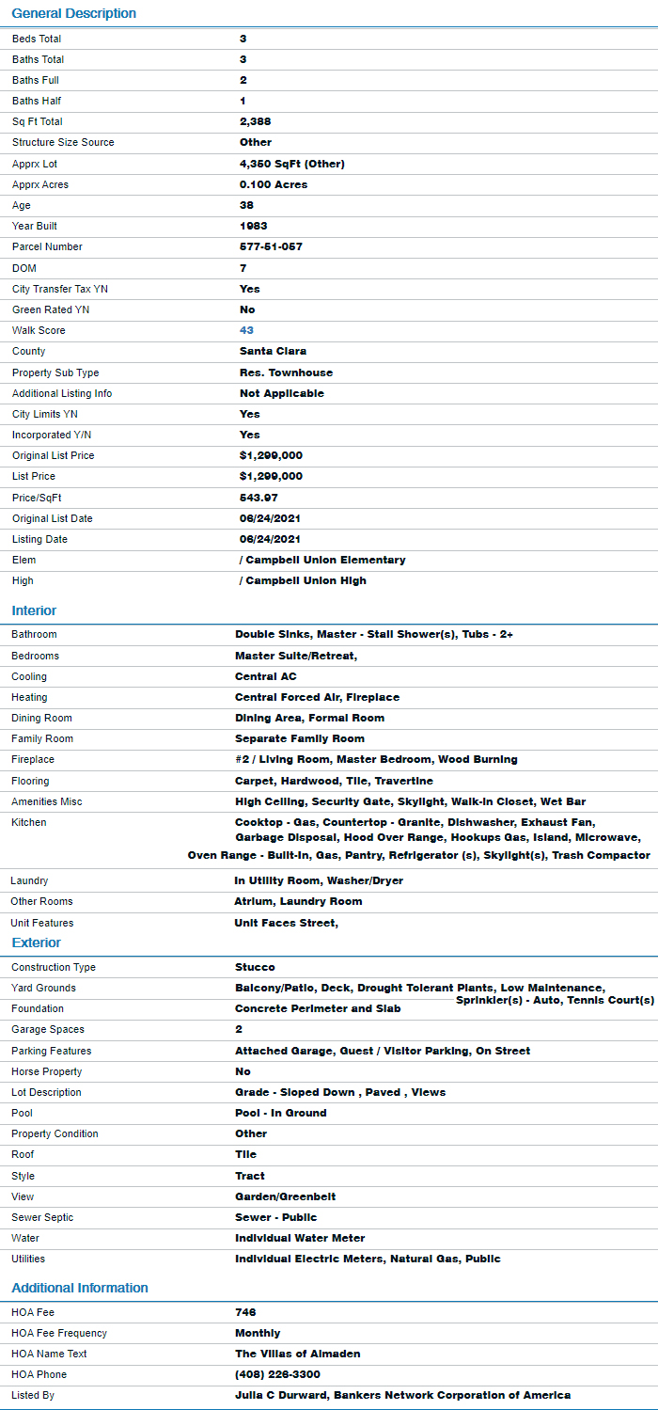Select the Age value 38
The height and width of the screenshot is (1410, 658).
point(247,205)
